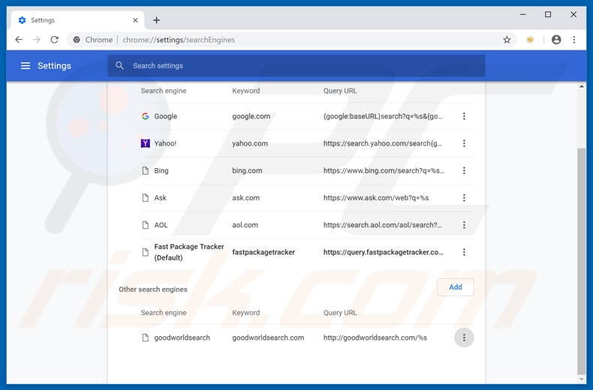Click the Other search engines heading
Screen dimensions: 593x390
[153, 289]
